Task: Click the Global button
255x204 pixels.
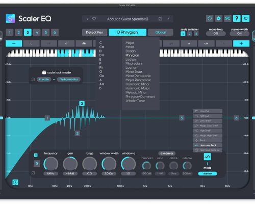Action: 161,32
